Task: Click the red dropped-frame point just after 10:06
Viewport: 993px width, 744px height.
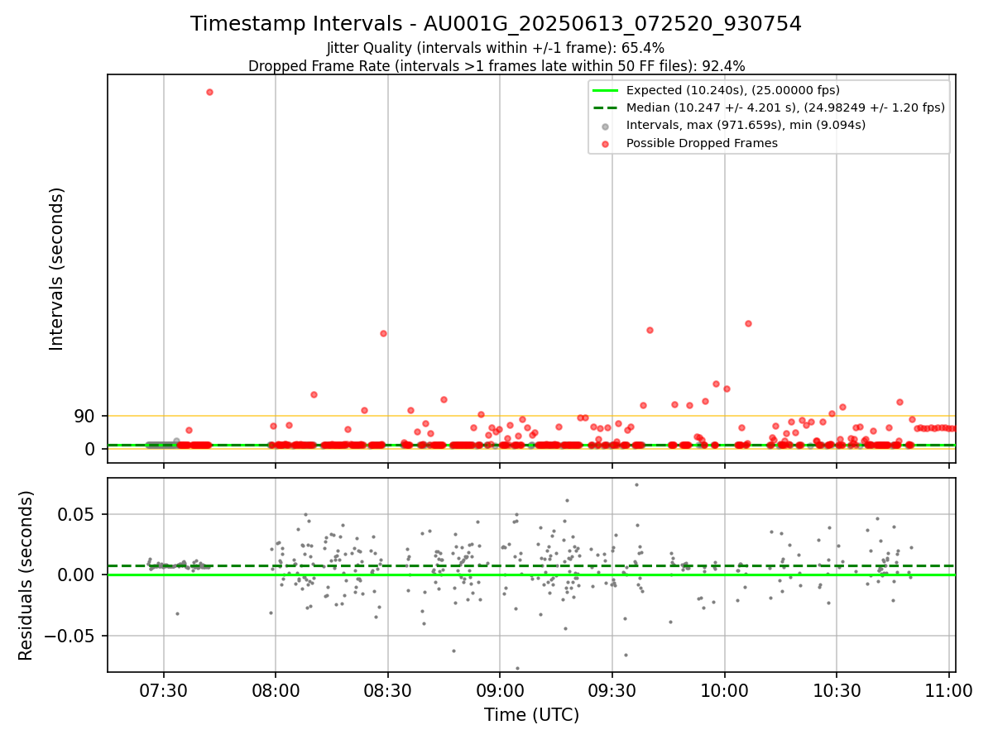Action: (748, 323)
